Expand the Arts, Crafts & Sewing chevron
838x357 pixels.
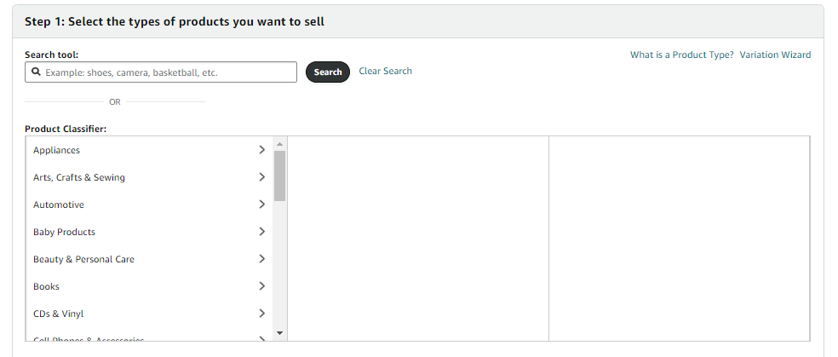point(261,177)
